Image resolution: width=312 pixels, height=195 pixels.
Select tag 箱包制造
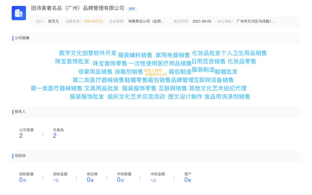coord(180,72)
